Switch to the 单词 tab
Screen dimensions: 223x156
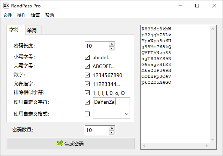point(34,30)
